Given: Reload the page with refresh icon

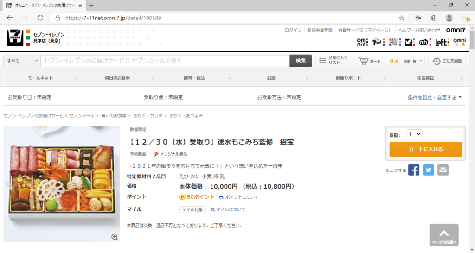Looking at the screenshot, I should pos(40,18).
